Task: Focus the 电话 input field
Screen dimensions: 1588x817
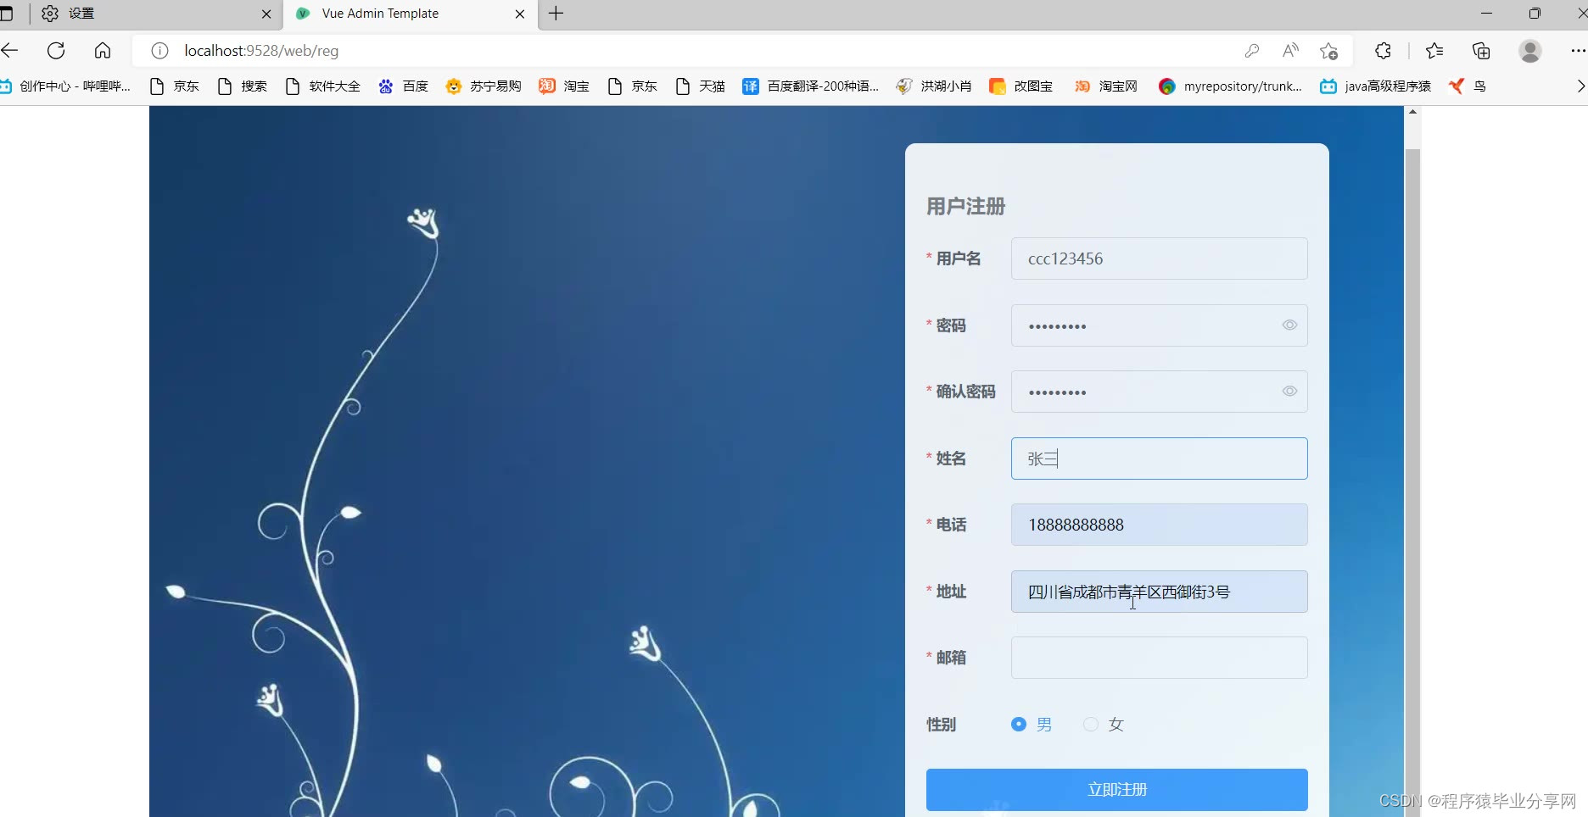Action: tap(1160, 525)
